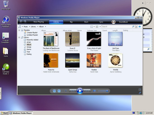The image size is (154, 115).
Task: Open the search options dropdown
Action: pyautogui.click(x=136, y=27)
